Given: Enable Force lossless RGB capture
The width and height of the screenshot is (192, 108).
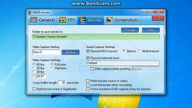Looking at the screenshot, I should [88, 89].
